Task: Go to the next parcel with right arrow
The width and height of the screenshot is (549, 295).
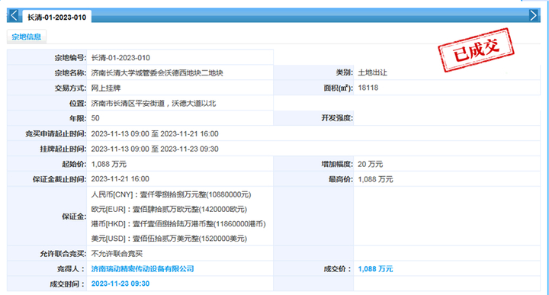Action: point(533,15)
